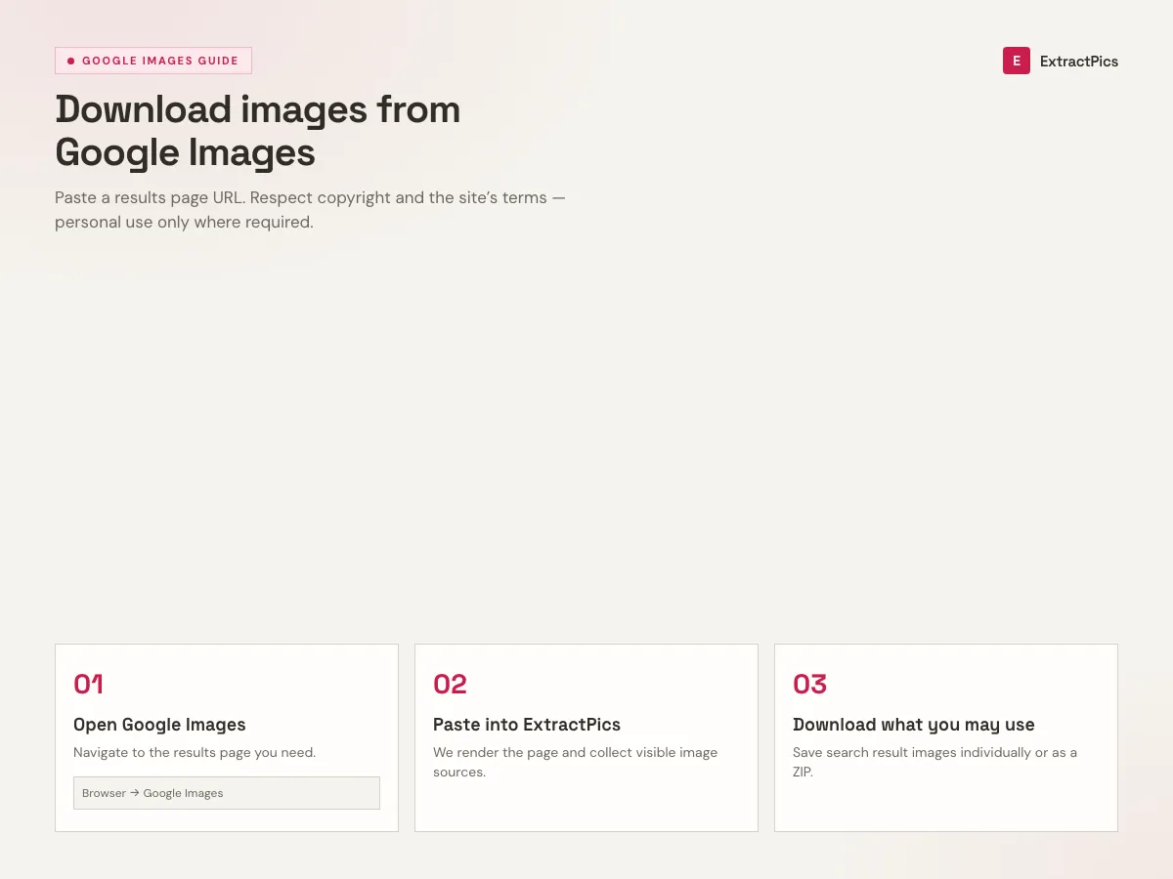Click the "Download images from Google Images" heading
The width and height of the screenshot is (1173, 879).
(x=258, y=131)
